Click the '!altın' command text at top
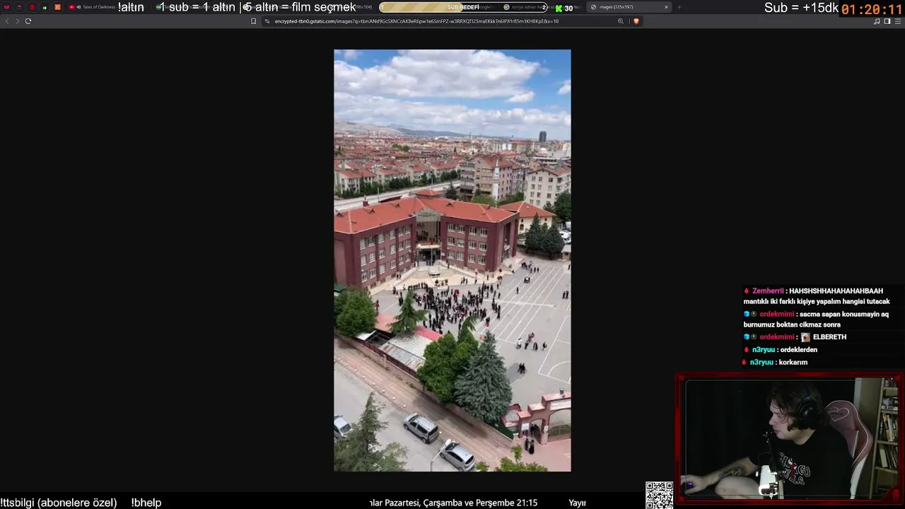 [132, 7]
